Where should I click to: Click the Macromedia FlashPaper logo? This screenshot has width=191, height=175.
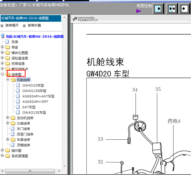click(x=85, y=19)
